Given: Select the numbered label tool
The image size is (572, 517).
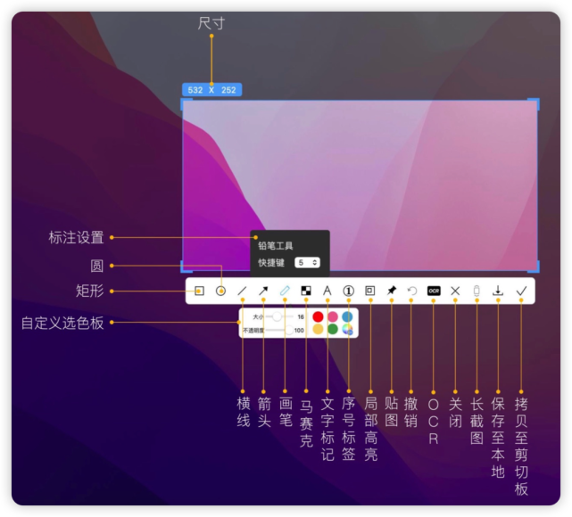Looking at the screenshot, I should coord(348,291).
